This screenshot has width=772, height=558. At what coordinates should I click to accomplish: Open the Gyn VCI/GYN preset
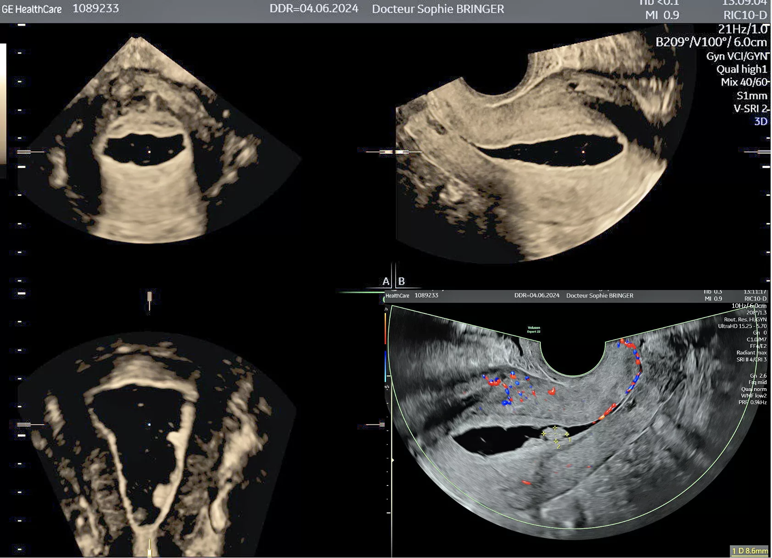pyautogui.click(x=737, y=56)
